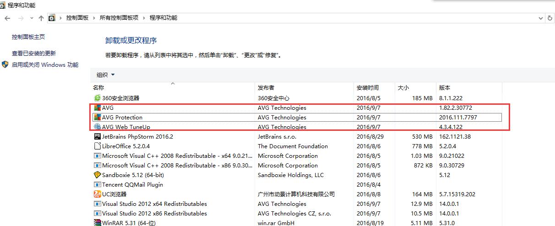Click publisher AVG Technologies CZ, s.r.o. cell
The image size is (555, 226).
(295, 214)
